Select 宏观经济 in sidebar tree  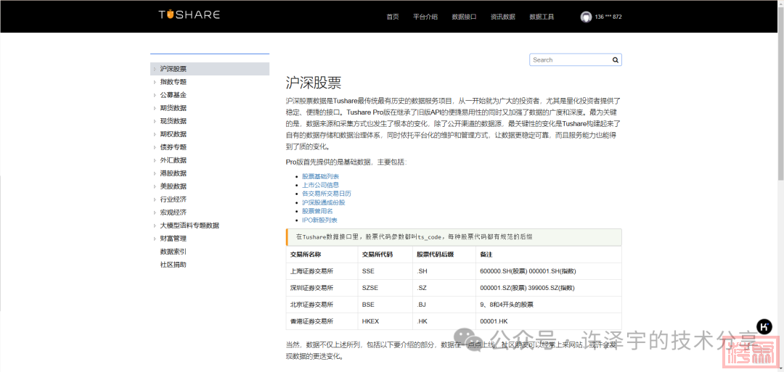tap(173, 212)
